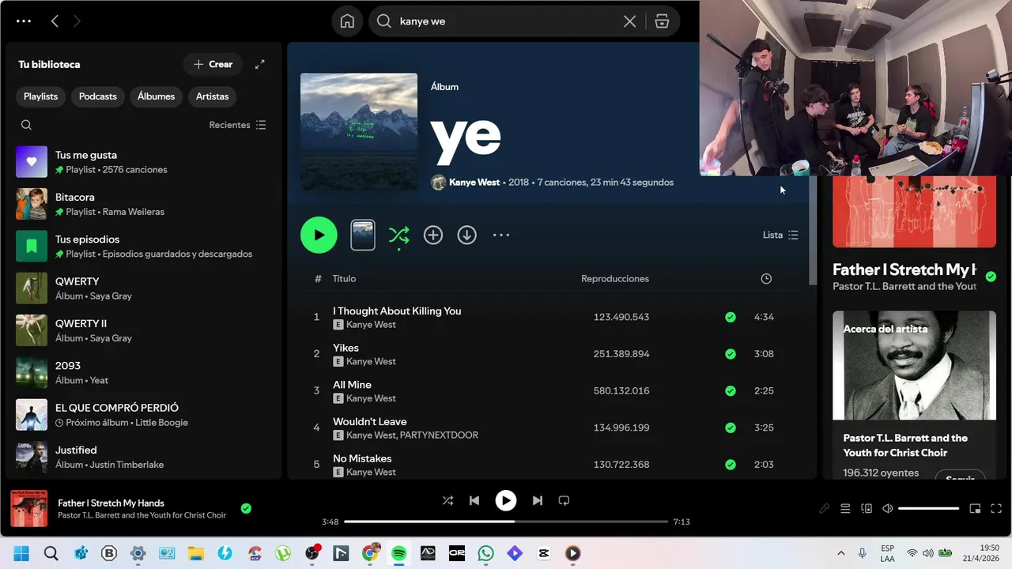The image size is (1012, 569).
Task: Toggle saved checkmark for All Mine
Action: tap(731, 390)
